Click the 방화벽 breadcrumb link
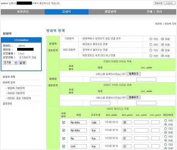Image resolution: width=177 pixels, height=150 pixels. 158,24
